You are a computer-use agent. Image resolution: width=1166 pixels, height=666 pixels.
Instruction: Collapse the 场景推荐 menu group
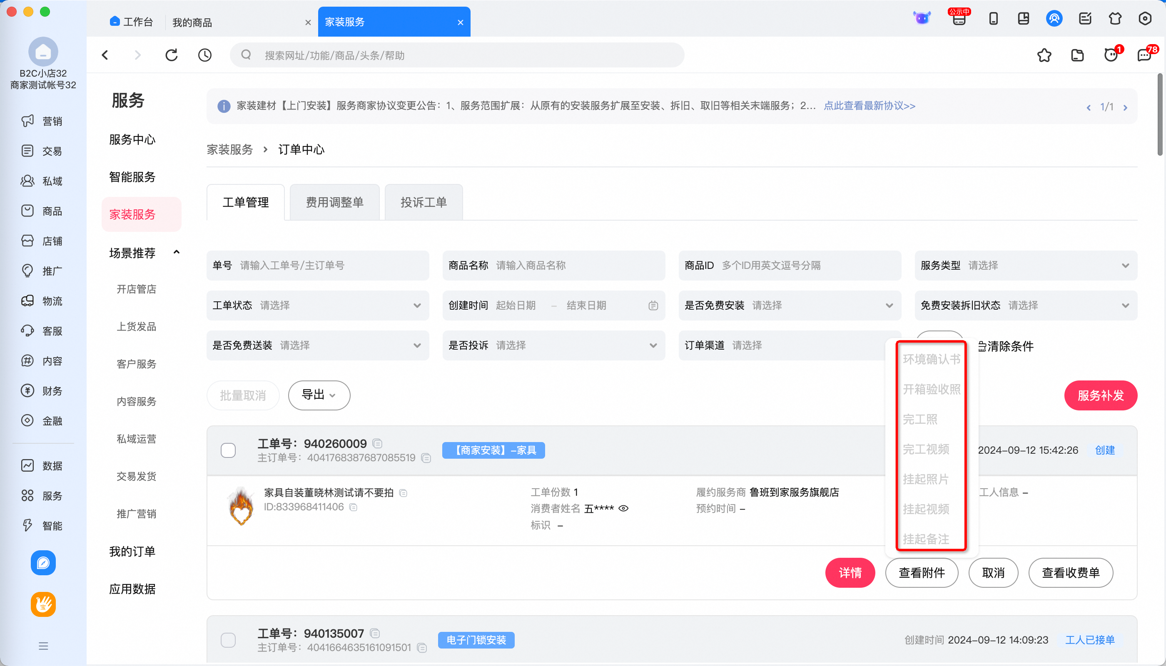click(176, 253)
